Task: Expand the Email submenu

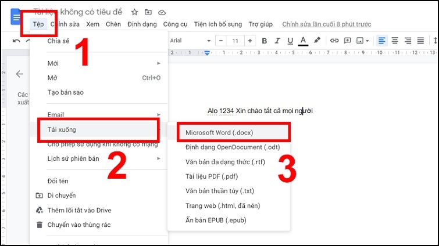Action: [x=98, y=114]
